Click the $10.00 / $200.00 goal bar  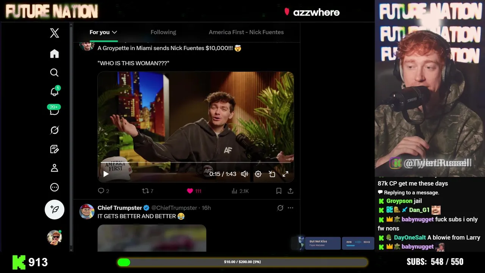[x=242, y=262]
